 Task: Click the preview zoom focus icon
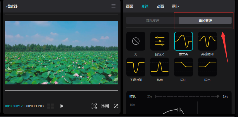pos(94,106)
